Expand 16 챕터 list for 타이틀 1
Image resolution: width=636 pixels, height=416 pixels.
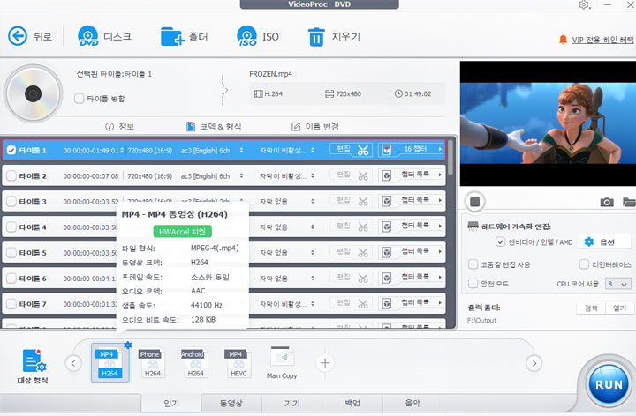point(440,149)
